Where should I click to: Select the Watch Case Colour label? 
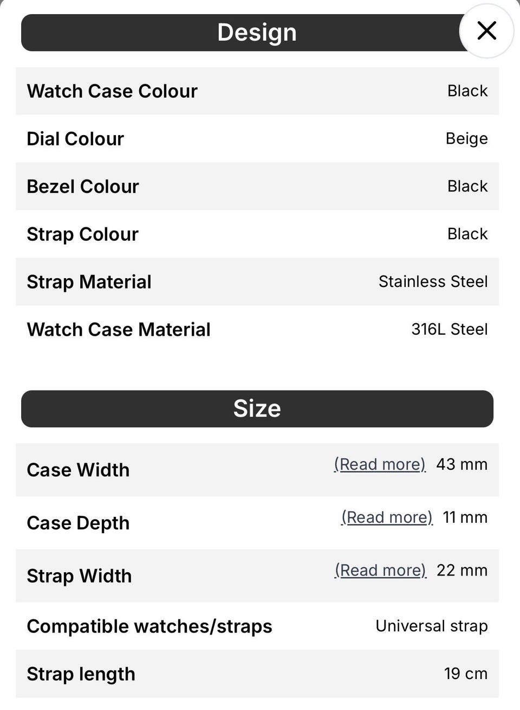tap(112, 91)
